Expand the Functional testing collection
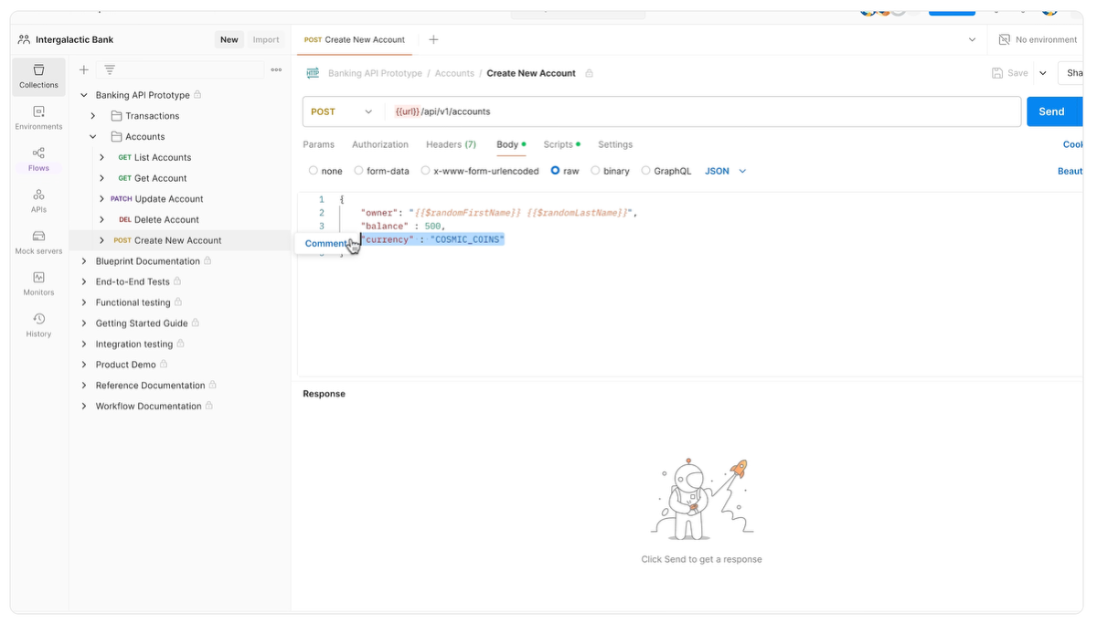The width and height of the screenshot is (1097, 624). pos(84,302)
